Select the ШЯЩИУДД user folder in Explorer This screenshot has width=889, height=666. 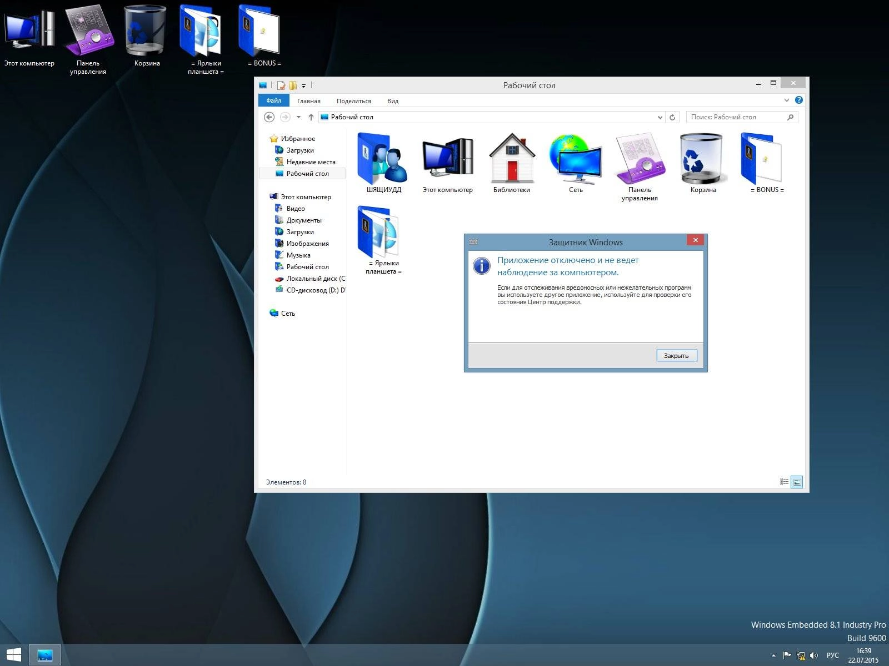pos(383,163)
